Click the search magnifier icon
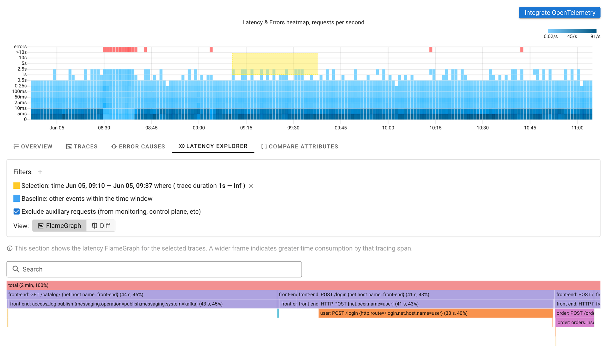The height and width of the screenshot is (351, 607). 16,269
